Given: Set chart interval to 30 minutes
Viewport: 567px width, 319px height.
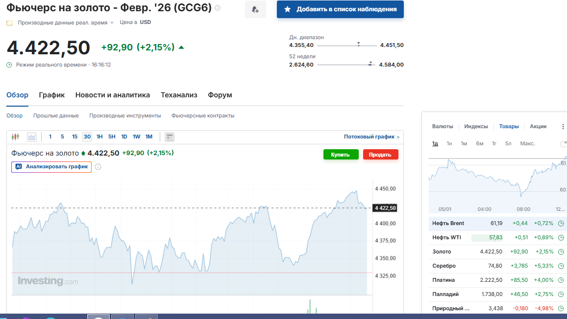Looking at the screenshot, I should 87,137.
